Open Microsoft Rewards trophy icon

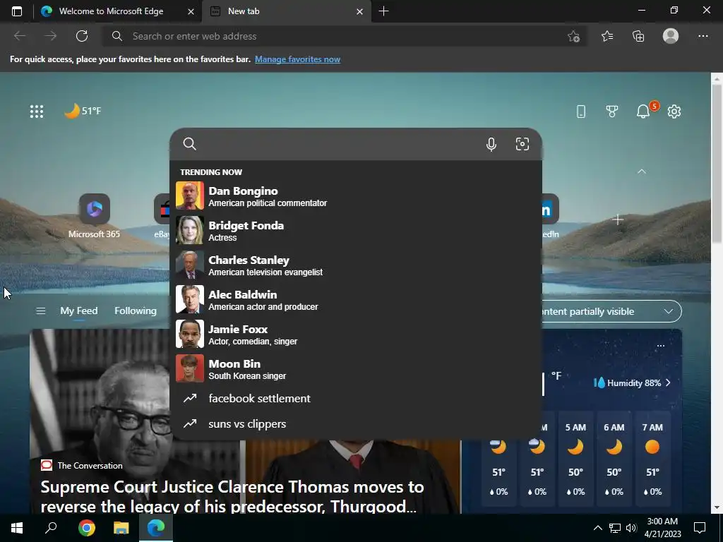(x=612, y=111)
